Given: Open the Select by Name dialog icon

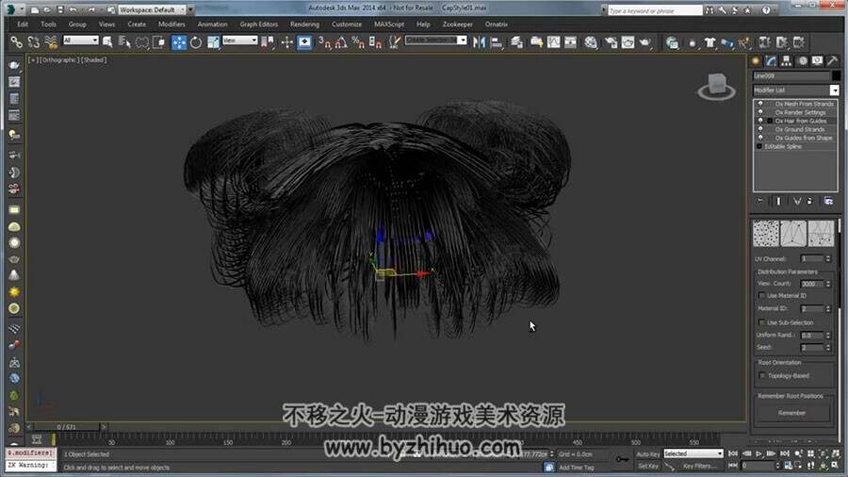Looking at the screenshot, I should (x=124, y=42).
